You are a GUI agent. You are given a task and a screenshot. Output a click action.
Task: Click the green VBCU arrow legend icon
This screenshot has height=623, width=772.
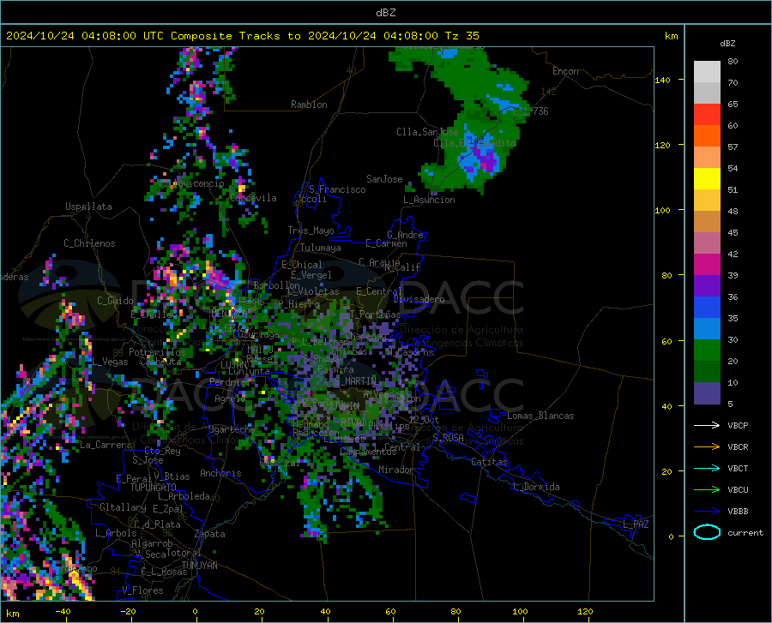(x=707, y=489)
